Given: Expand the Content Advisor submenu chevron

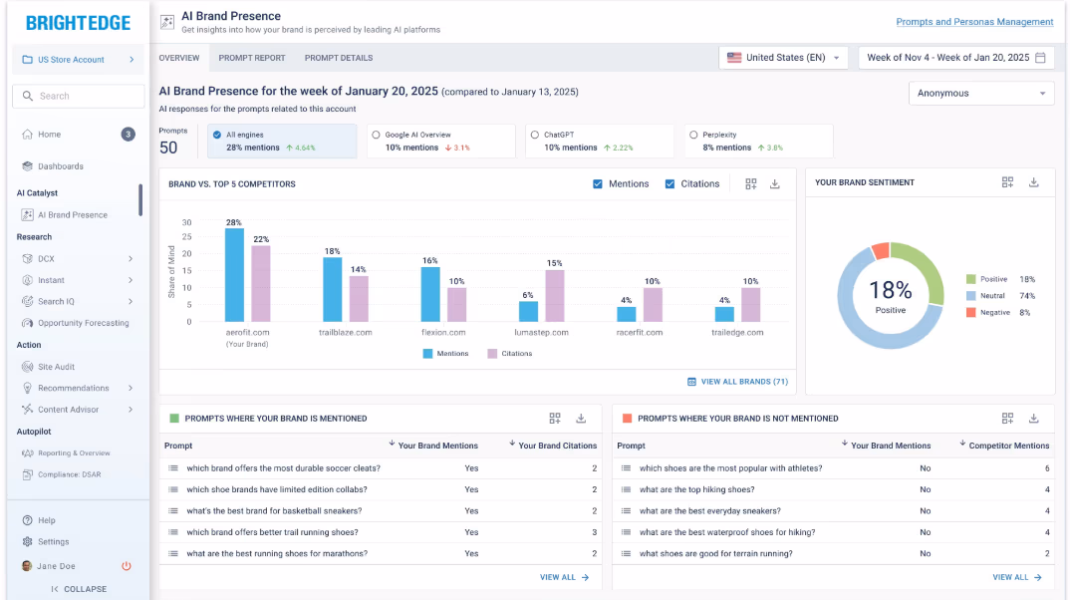Looking at the screenshot, I should pos(131,410).
